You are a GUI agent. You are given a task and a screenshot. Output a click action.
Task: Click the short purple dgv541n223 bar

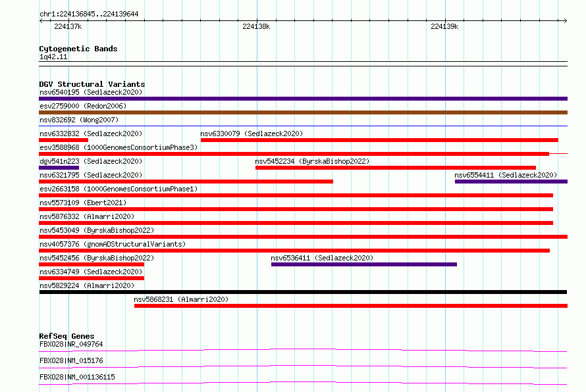[x=59, y=168]
